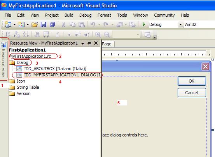
Task: Open the Build menu
Action: [x=69, y=15]
